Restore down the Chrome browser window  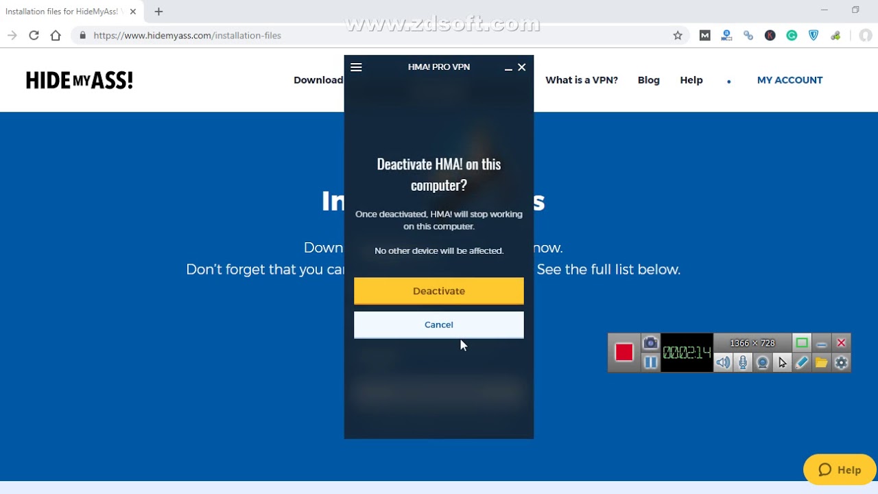pyautogui.click(x=855, y=10)
